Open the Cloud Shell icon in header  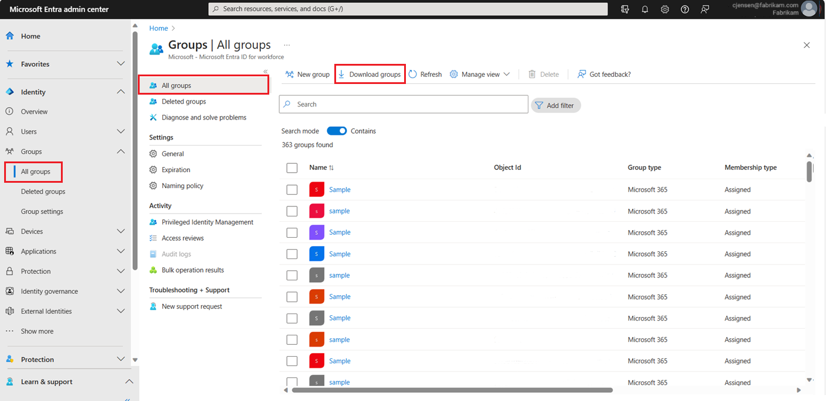click(x=625, y=9)
